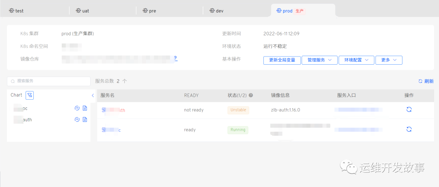Click the Running status badge

click(238, 130)
